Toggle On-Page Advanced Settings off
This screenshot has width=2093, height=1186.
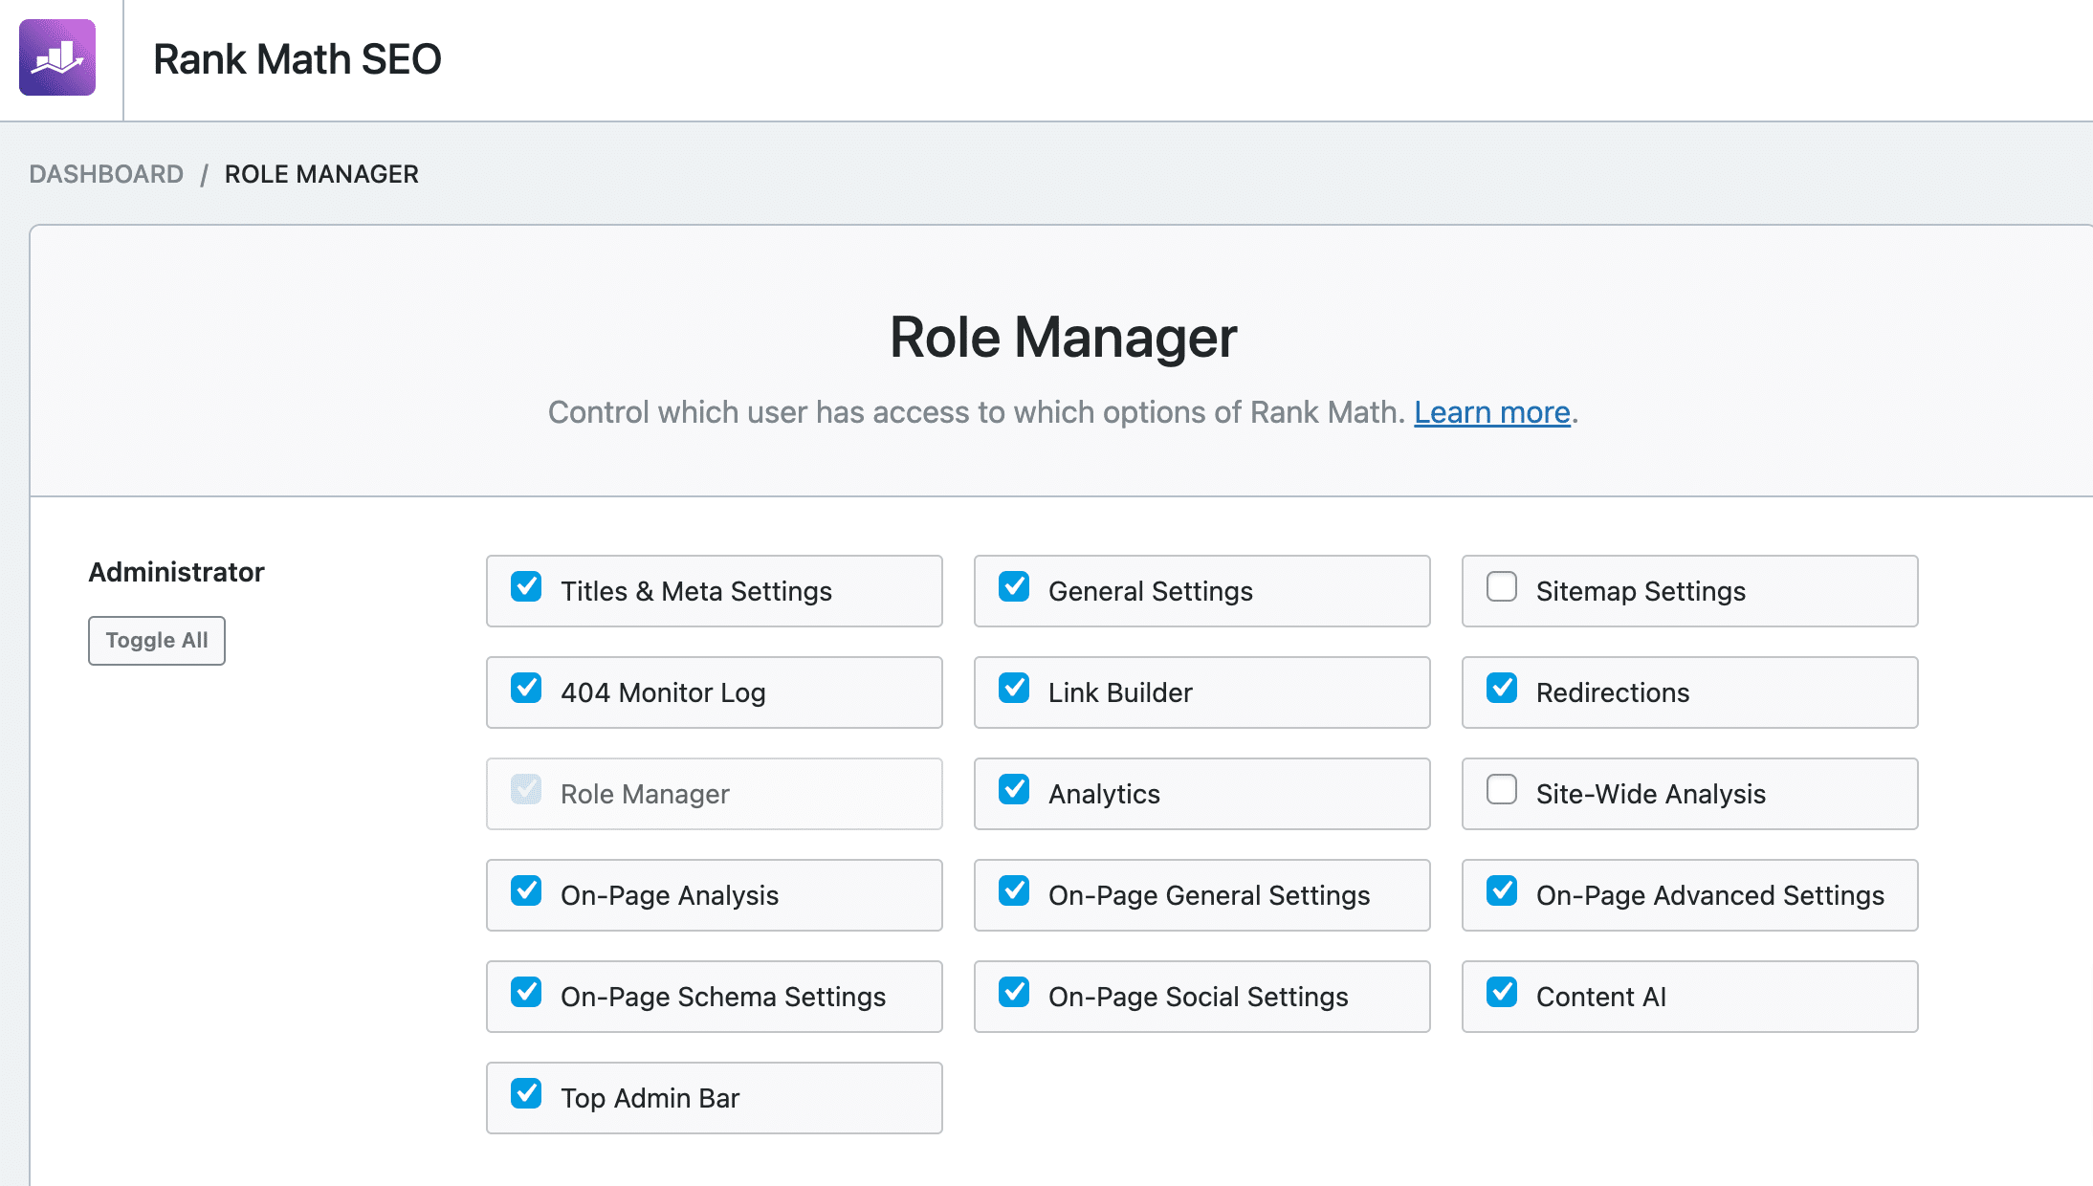click(x=1502, y=890)
